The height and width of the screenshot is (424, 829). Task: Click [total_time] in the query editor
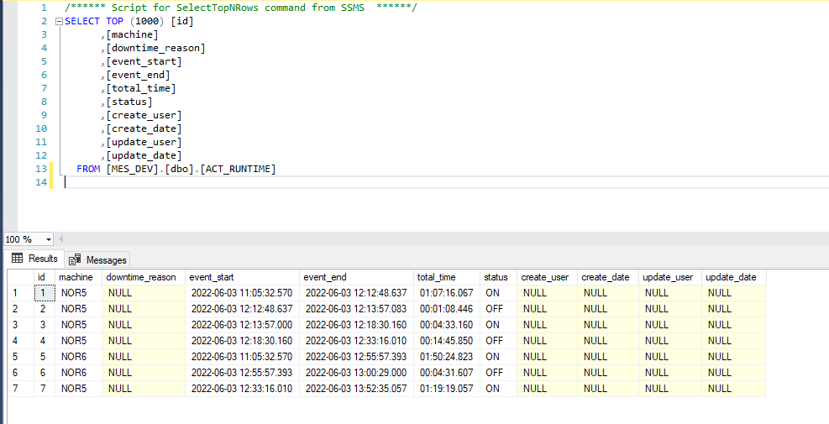(141, 88)
